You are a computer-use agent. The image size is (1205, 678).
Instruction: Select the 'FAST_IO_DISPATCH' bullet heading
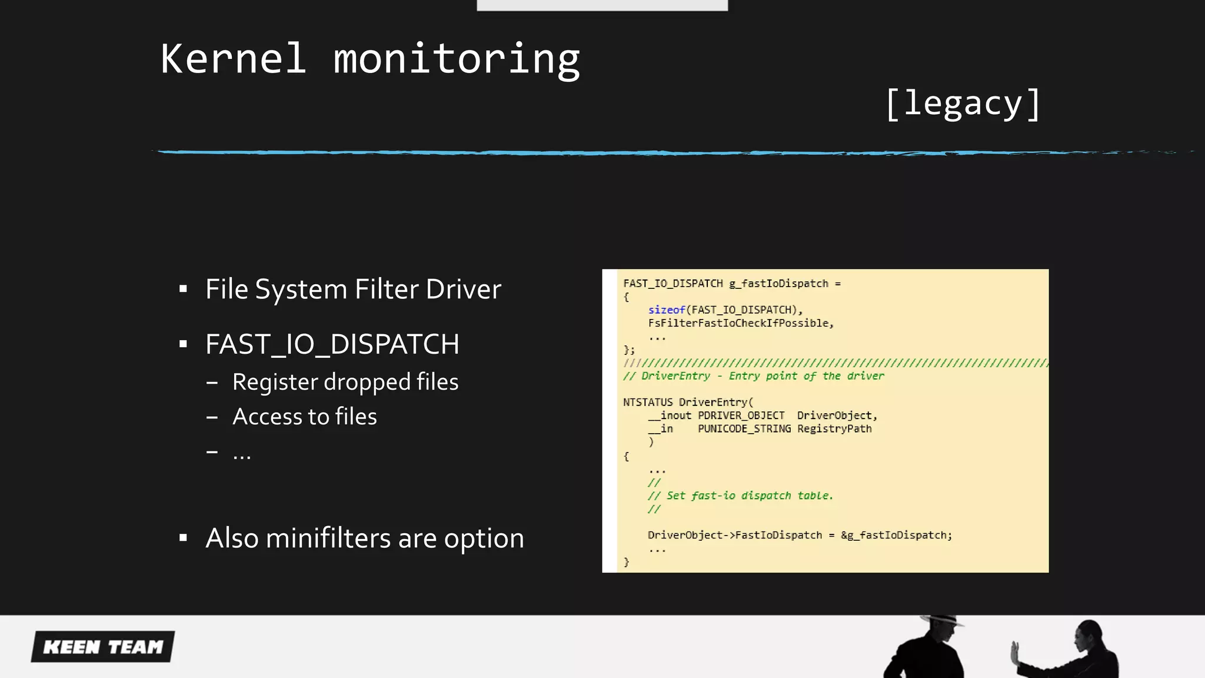(332, 344)
